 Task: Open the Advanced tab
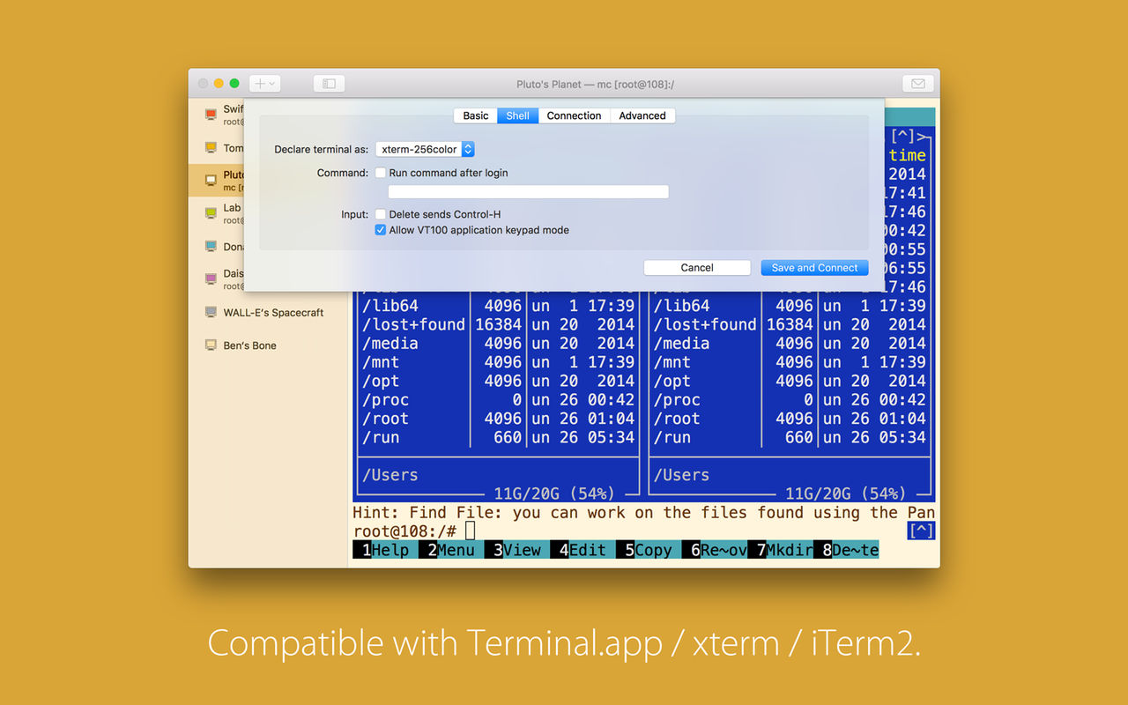click(x=642, y=115)
